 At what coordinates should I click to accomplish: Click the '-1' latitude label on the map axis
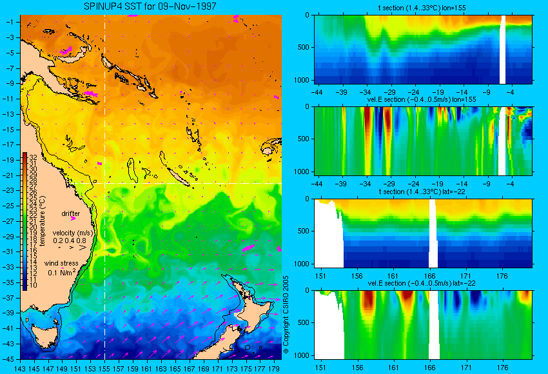pos(9,22)
